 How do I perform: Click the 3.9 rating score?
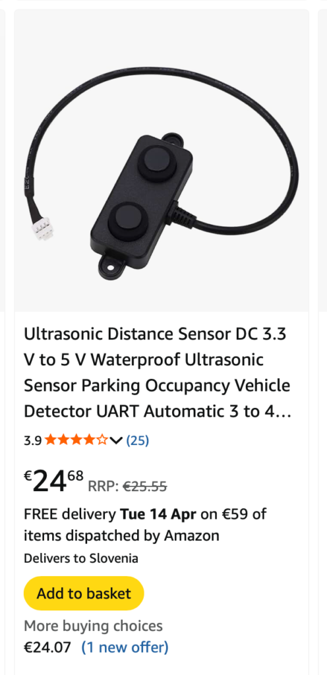point(33,440)
